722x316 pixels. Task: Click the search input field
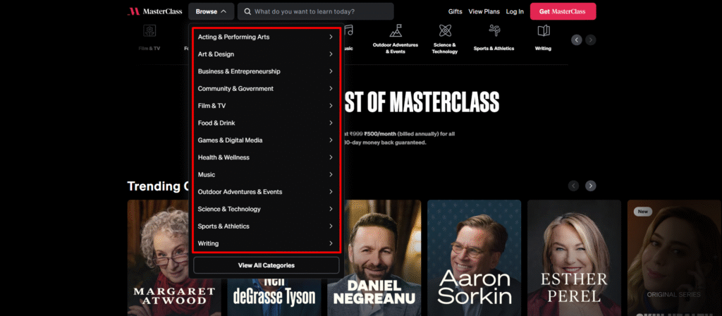pyautogui.click(x=315, y=11)
